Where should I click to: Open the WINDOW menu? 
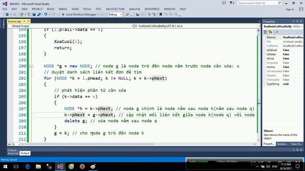coord(170,9)
